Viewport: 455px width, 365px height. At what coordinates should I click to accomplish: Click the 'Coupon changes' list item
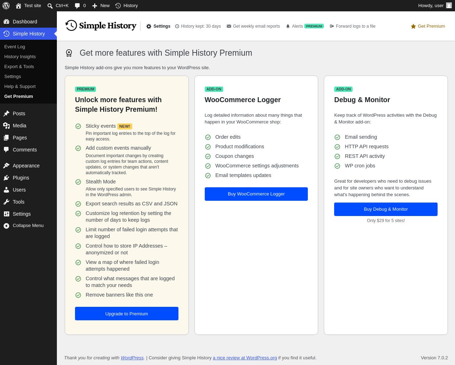tap(235, 156)
